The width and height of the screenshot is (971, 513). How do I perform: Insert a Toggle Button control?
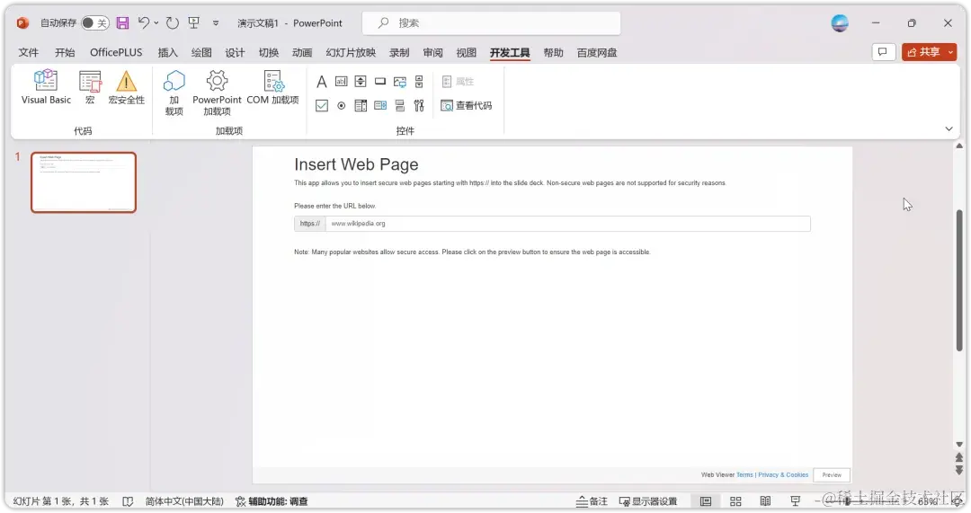400,106
